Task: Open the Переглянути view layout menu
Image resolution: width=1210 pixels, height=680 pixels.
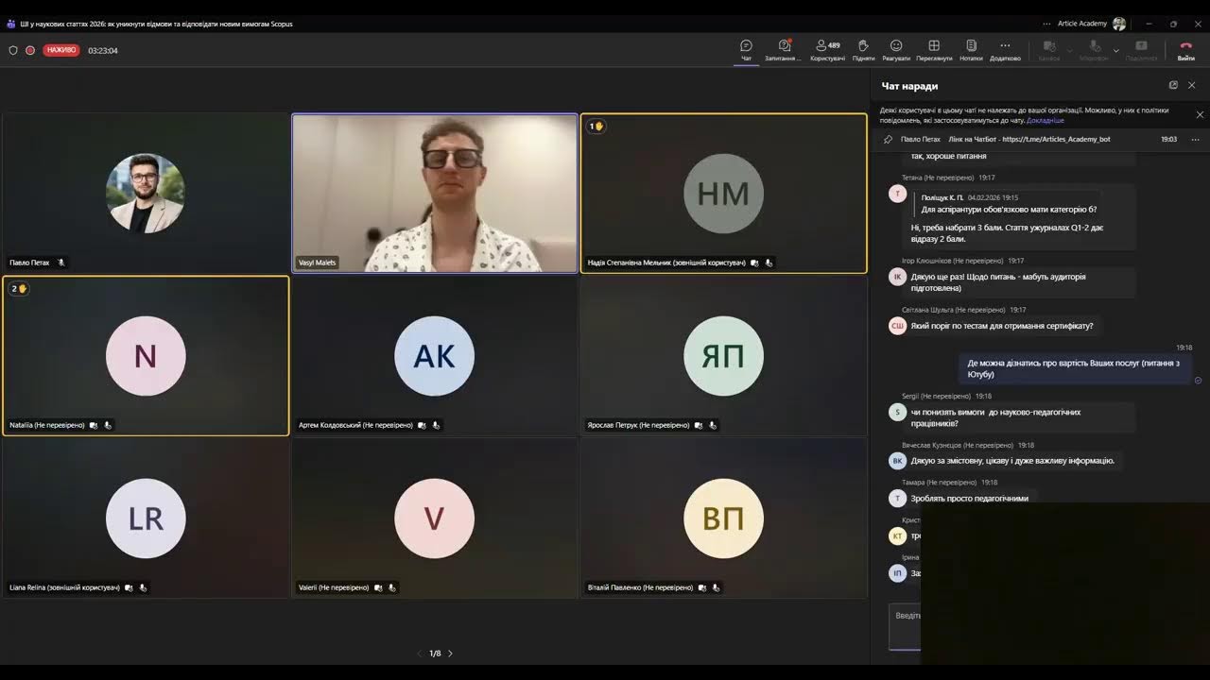Action: (934, 50)
